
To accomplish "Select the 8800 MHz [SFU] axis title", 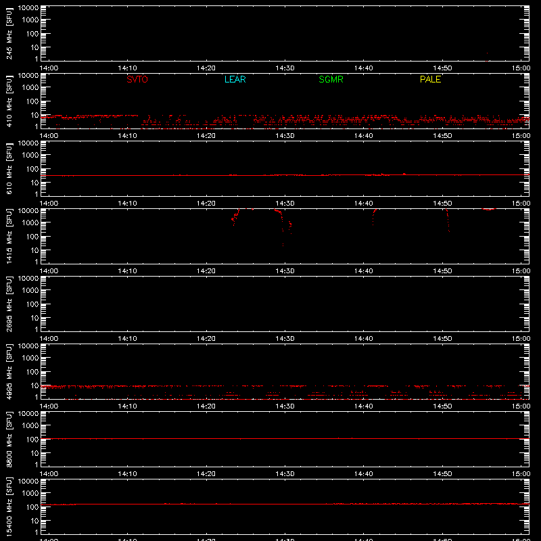I will [x=9, y=439].
